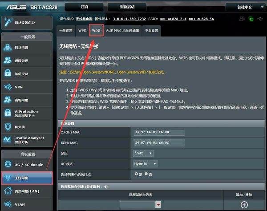Click the plus icon to add remote base station
Viewport: 267px width, 211px height.
pyautogui.click(x=244, y=204)
